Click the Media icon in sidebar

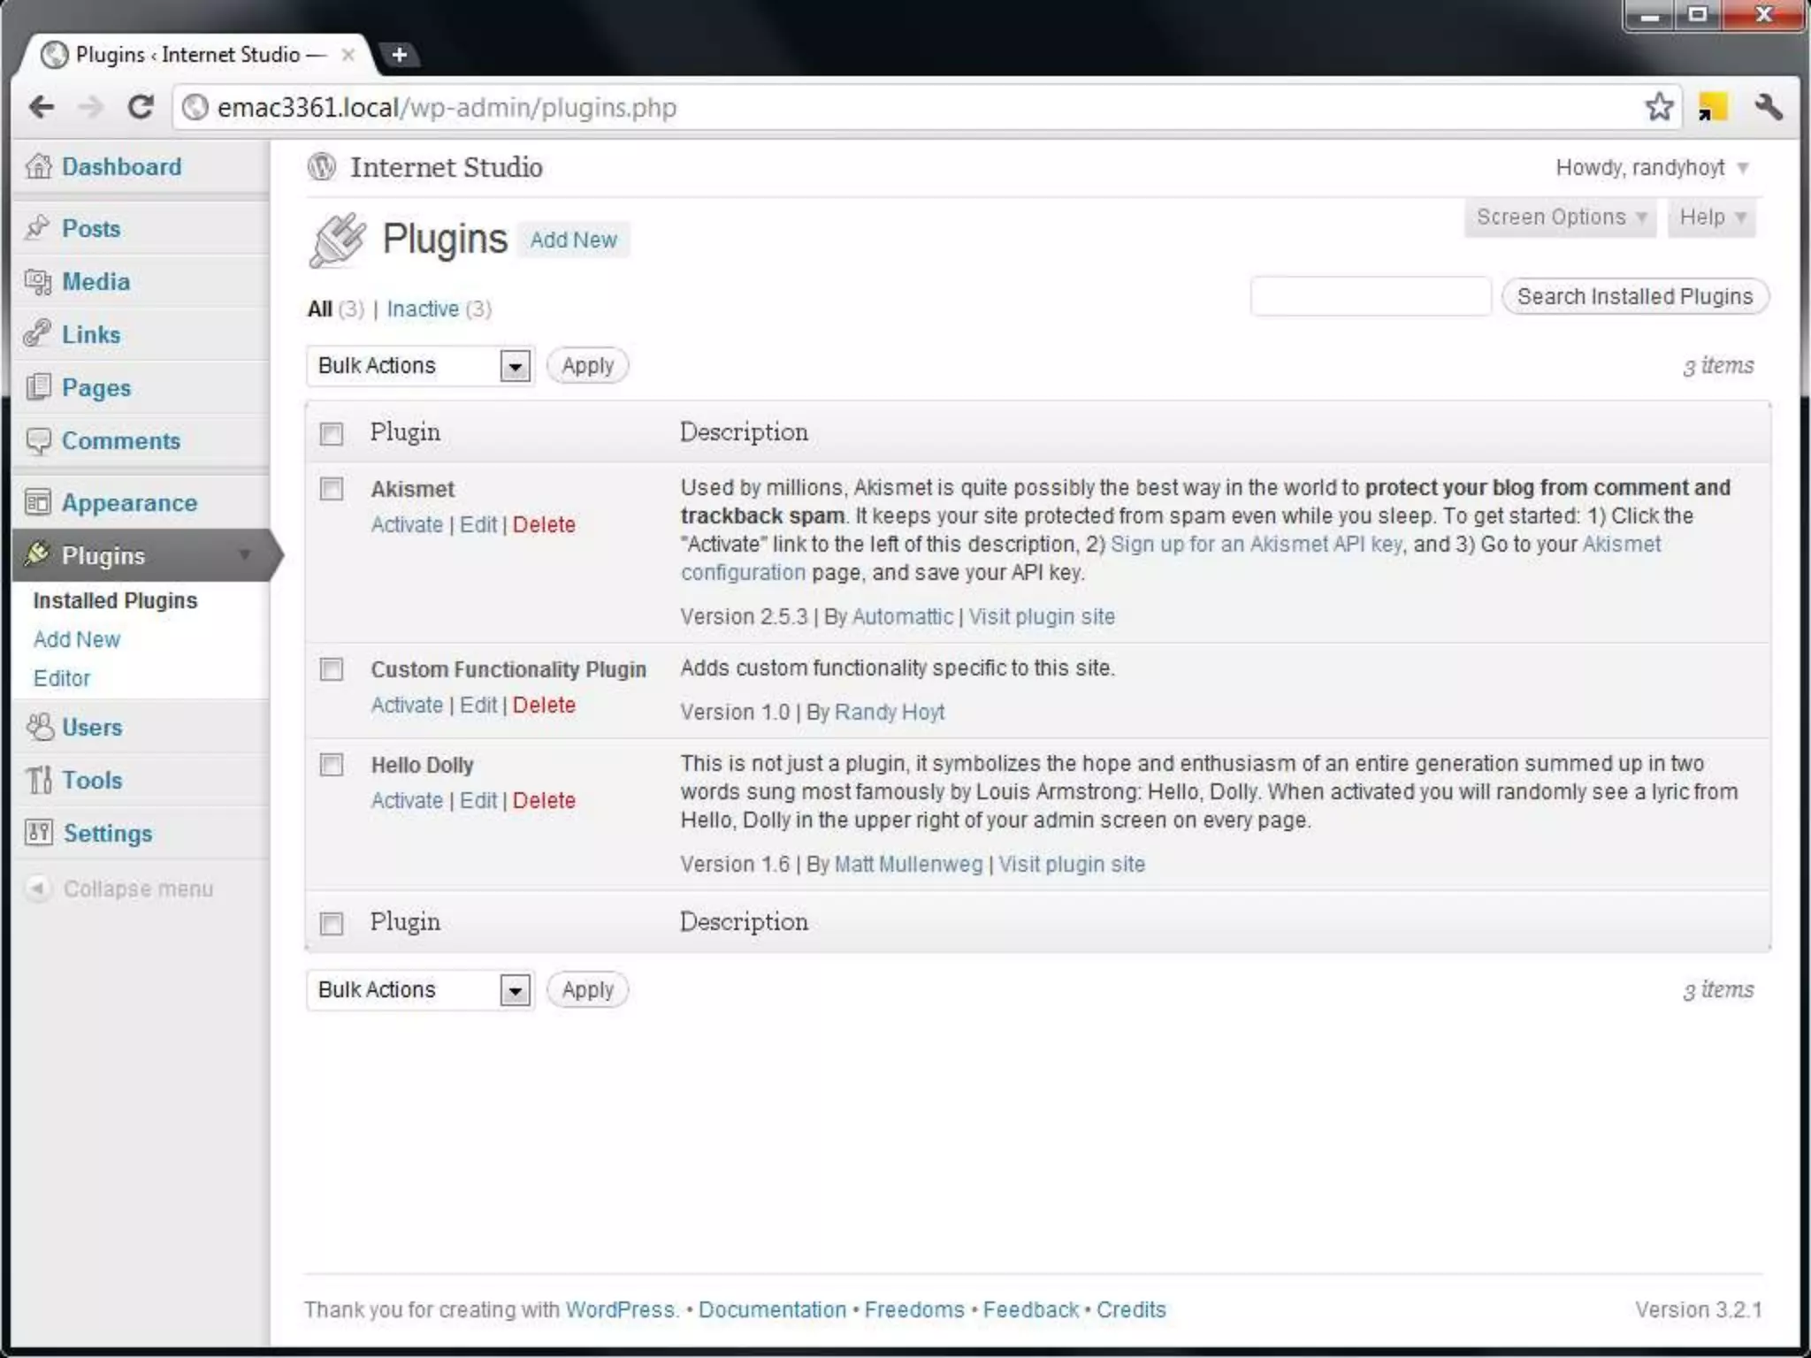click(x=38, y=281)
